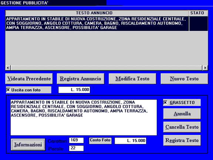Click Cancella Testo button
The width and height of the screenshot is (213, 160).
[x=182, y=127]
